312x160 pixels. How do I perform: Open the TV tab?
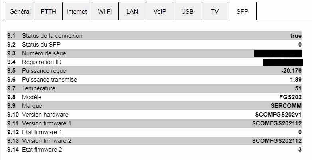pyautogui.click(x=215, y=12)
